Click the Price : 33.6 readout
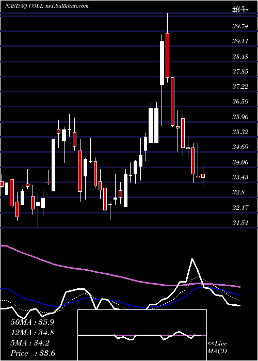 coord(33,353)
